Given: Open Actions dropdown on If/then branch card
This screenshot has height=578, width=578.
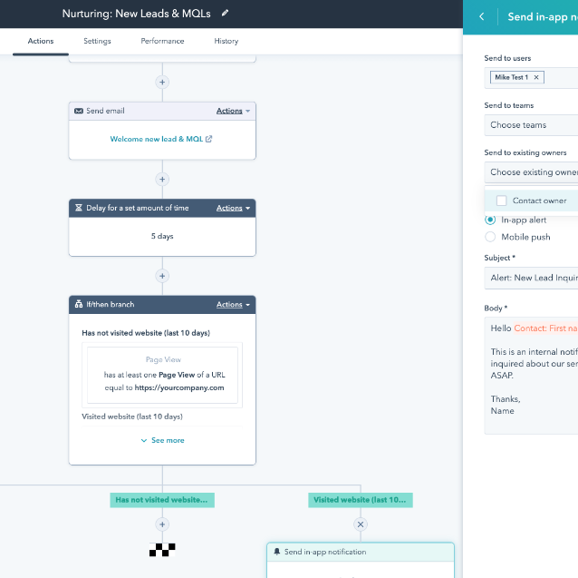Looking at the screenshot, I should click(233, 305).
